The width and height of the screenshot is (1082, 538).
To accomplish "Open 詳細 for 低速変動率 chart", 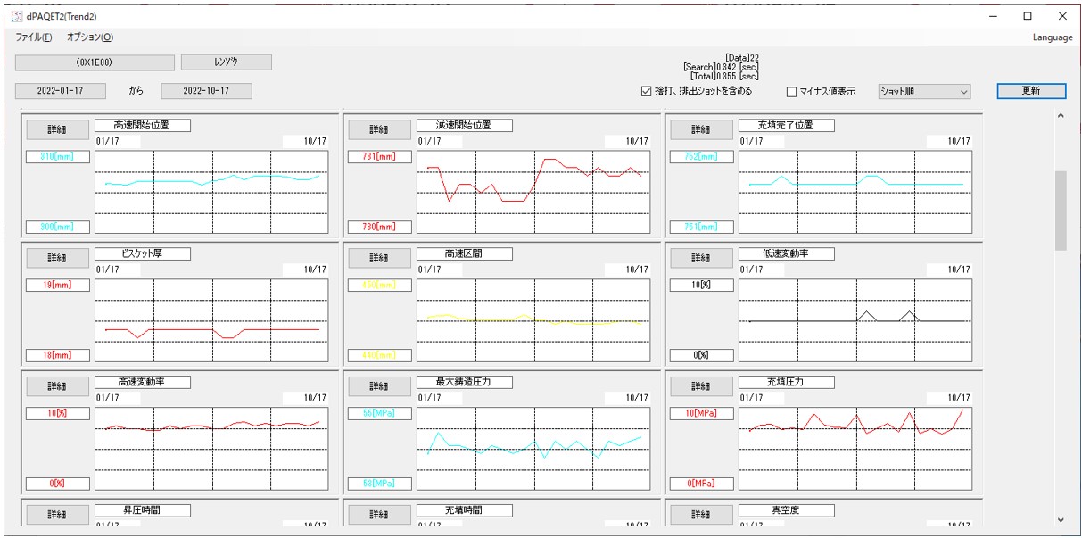I will [701, 258].
